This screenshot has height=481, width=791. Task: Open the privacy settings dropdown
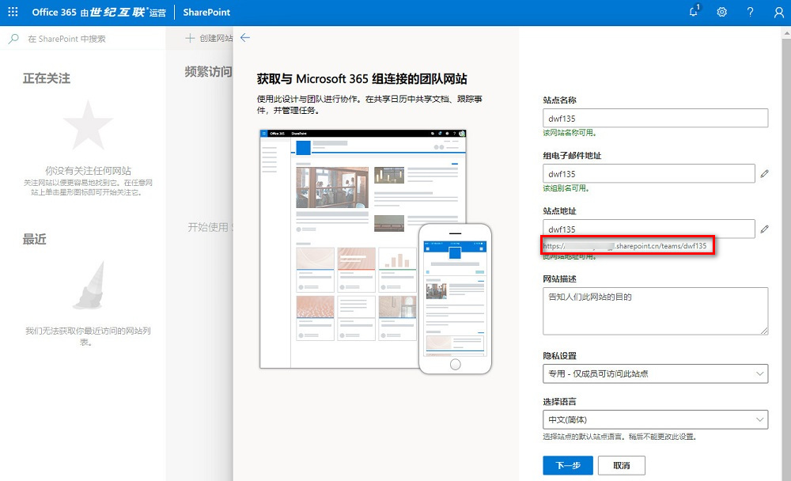point(655,373)
